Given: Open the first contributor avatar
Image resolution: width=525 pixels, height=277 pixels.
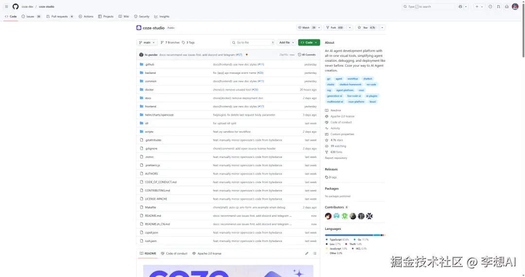Looking at the screenshot, I should [x=328, y=216].
